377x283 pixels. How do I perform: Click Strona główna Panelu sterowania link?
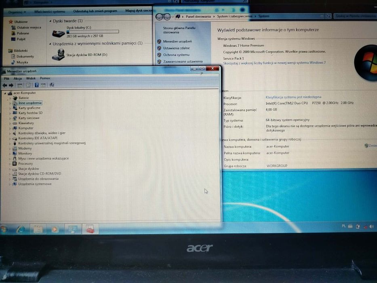click(x=179, y=30)
